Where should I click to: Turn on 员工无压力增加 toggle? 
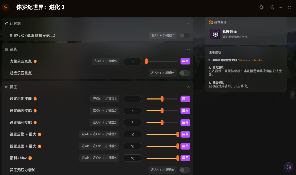[x=185, y=170]
